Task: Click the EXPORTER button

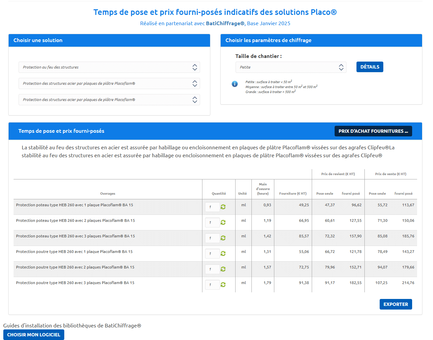Action: [x=396, y=304]
